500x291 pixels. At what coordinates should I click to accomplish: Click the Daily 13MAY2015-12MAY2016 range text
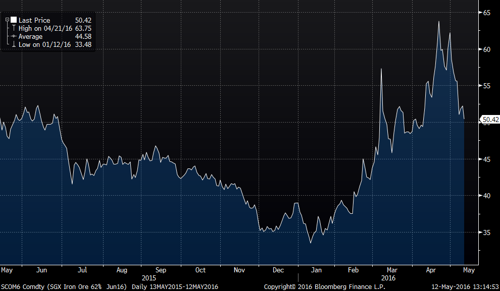175,286
